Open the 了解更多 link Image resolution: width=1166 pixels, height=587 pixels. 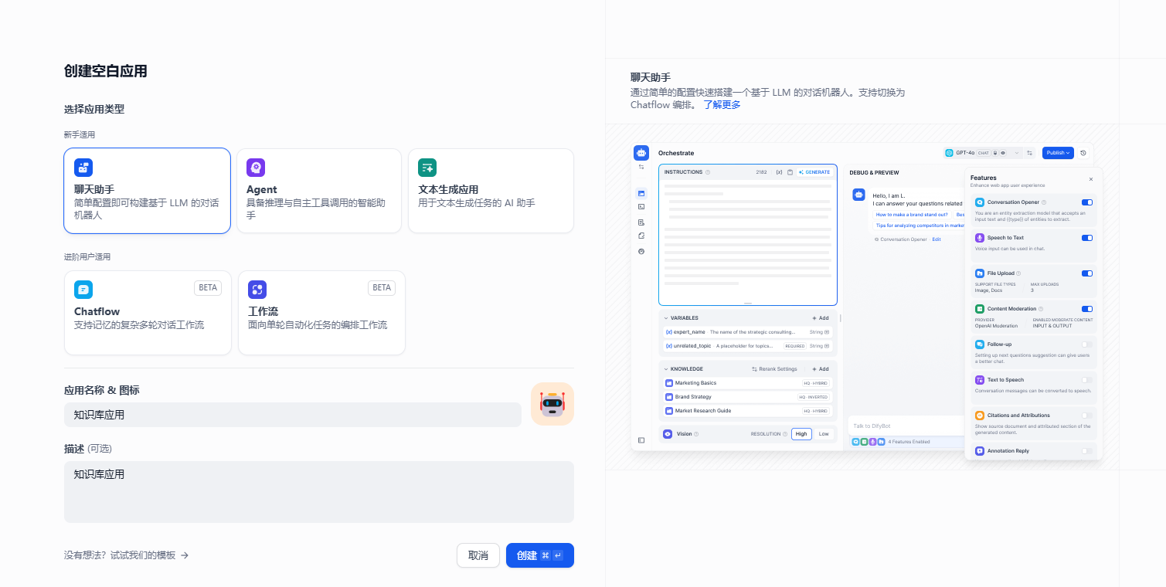[722, 105]
